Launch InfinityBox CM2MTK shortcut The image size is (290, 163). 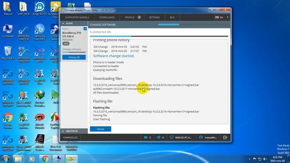8,77
